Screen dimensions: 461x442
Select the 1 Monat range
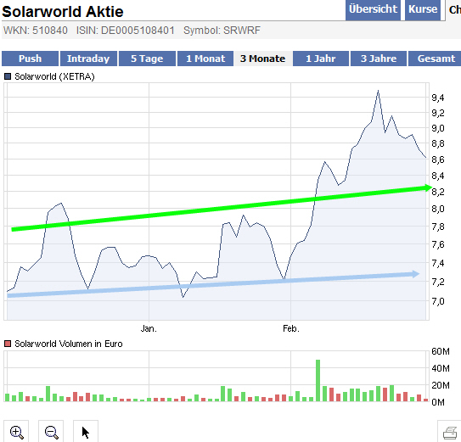(205, 59)
